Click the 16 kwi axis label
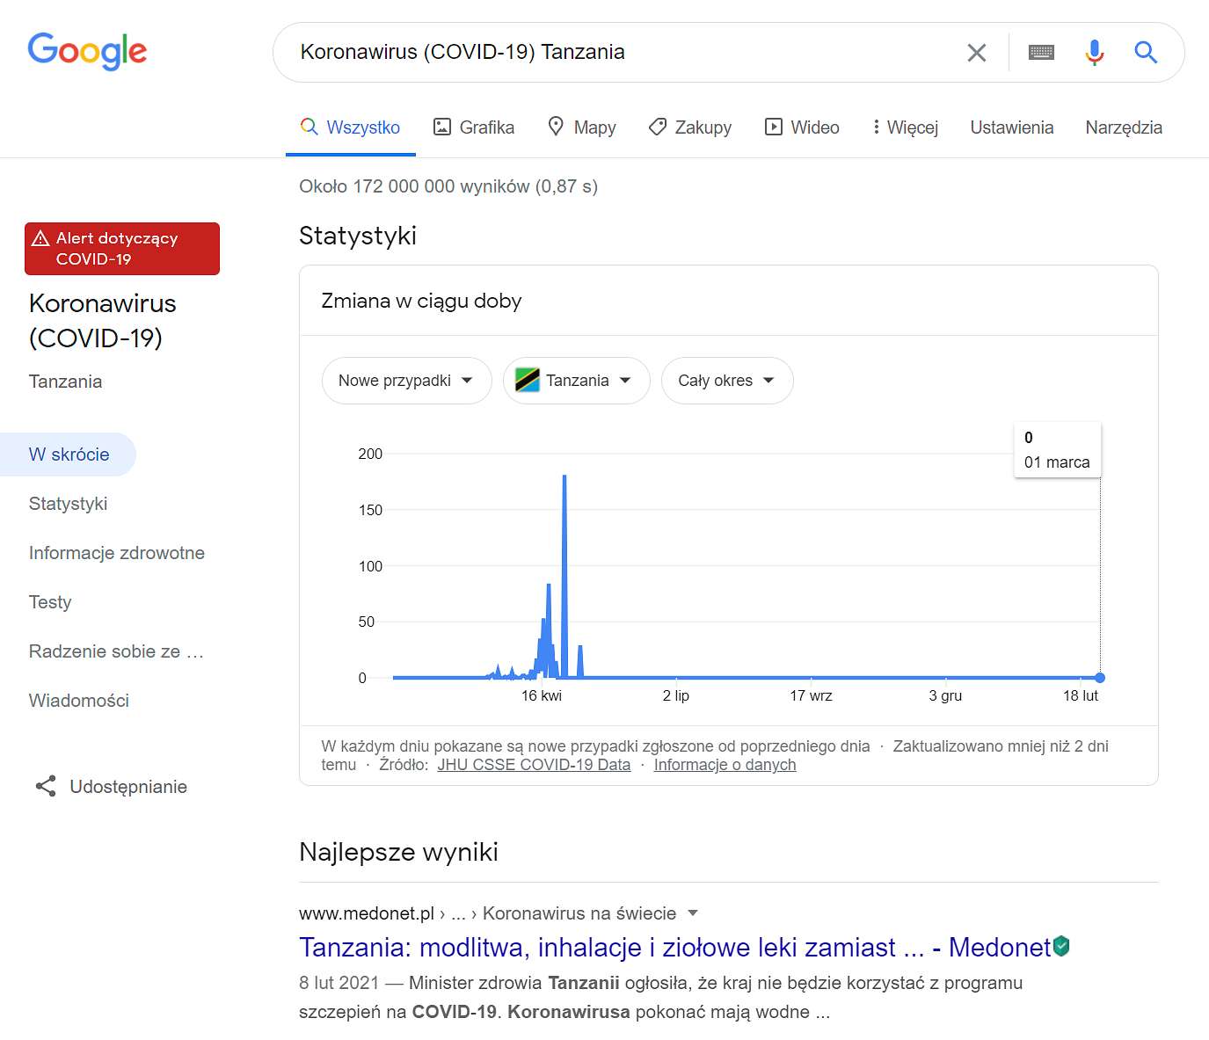Screen dimensions: 1209x1040 [x=541, y=695]
